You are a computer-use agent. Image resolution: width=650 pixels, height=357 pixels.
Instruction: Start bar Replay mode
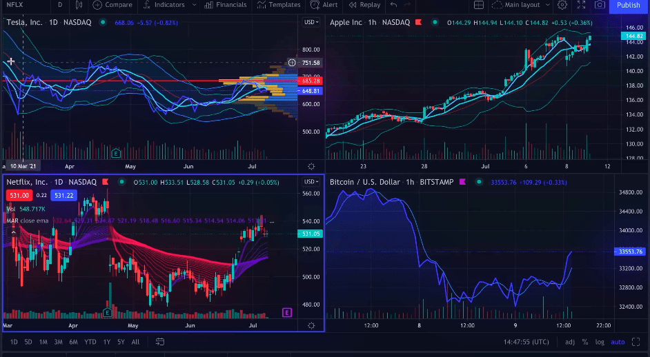[364, 5]
